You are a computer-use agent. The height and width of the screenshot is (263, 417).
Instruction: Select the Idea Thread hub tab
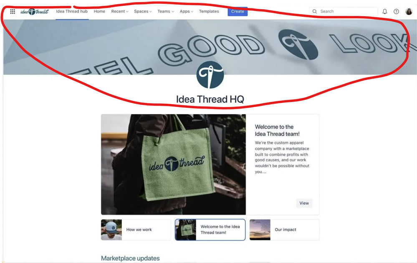(x=72, y=11)
